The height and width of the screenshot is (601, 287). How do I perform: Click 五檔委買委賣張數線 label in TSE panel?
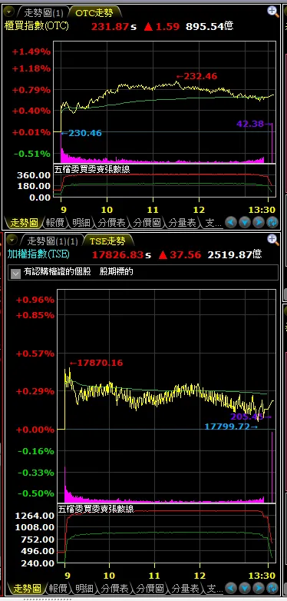click(96, 509)
